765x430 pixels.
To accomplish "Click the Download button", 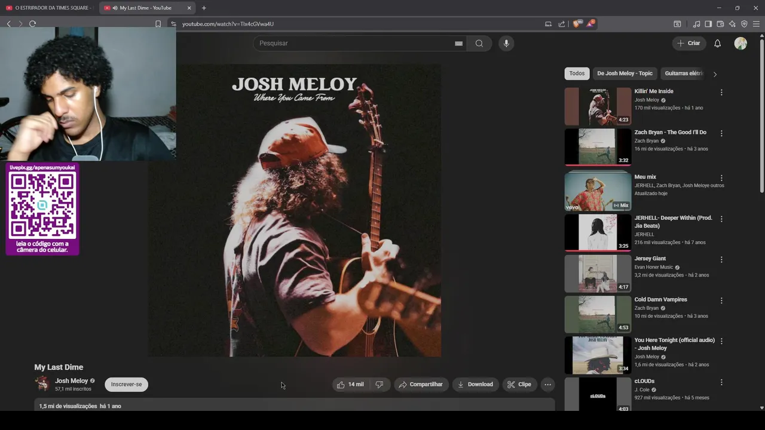I will [475, 385].
